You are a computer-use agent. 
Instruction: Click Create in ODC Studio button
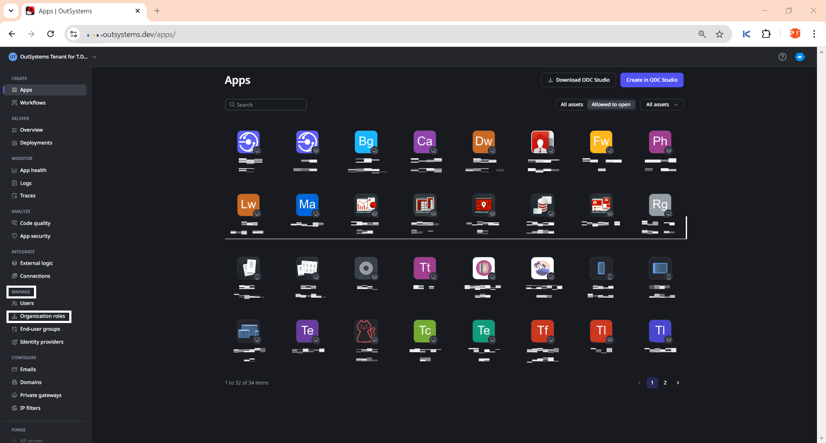(x=651, y=80)
